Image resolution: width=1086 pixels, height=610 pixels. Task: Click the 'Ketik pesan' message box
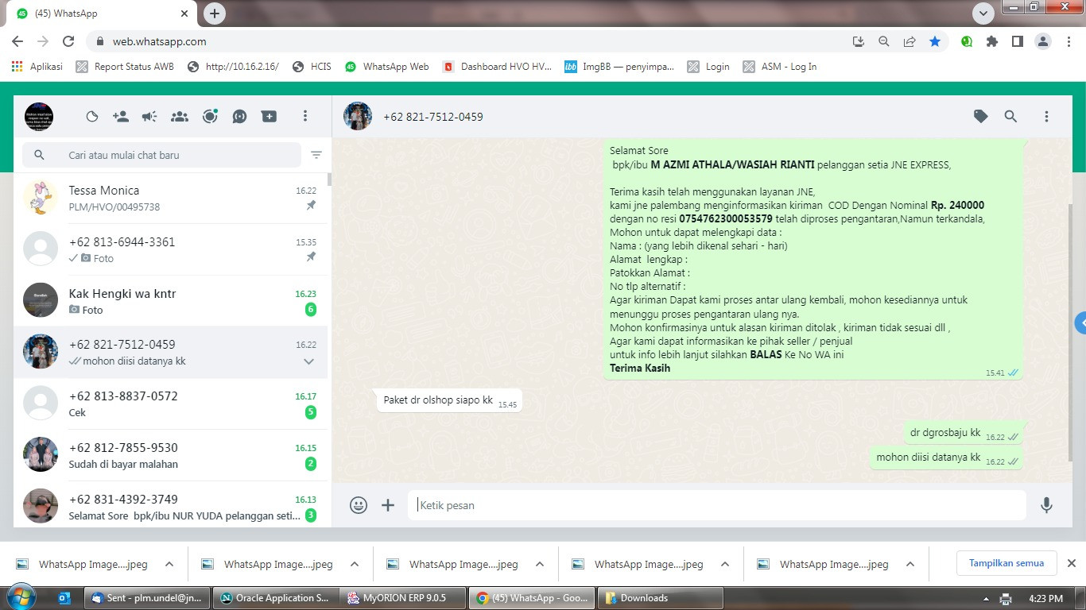point(717,505)
